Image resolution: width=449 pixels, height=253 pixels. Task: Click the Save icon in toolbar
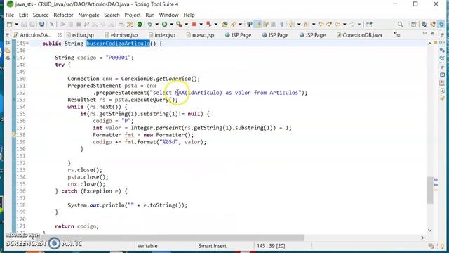[x=24, y=25]
